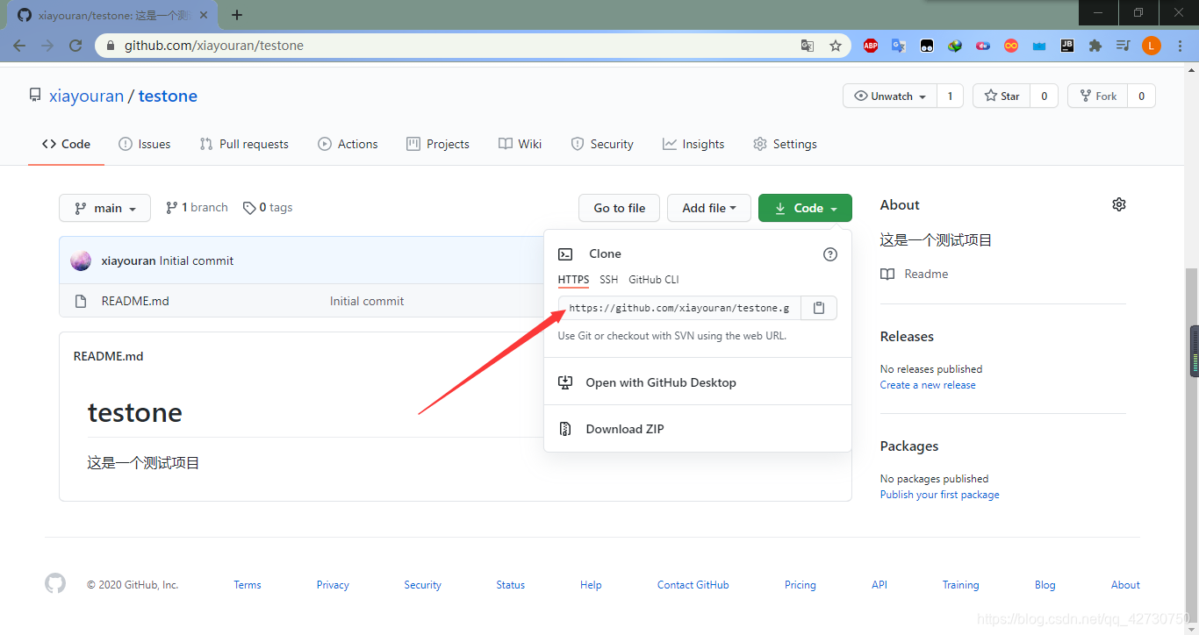Click Download ZIP

pos(698,429)
